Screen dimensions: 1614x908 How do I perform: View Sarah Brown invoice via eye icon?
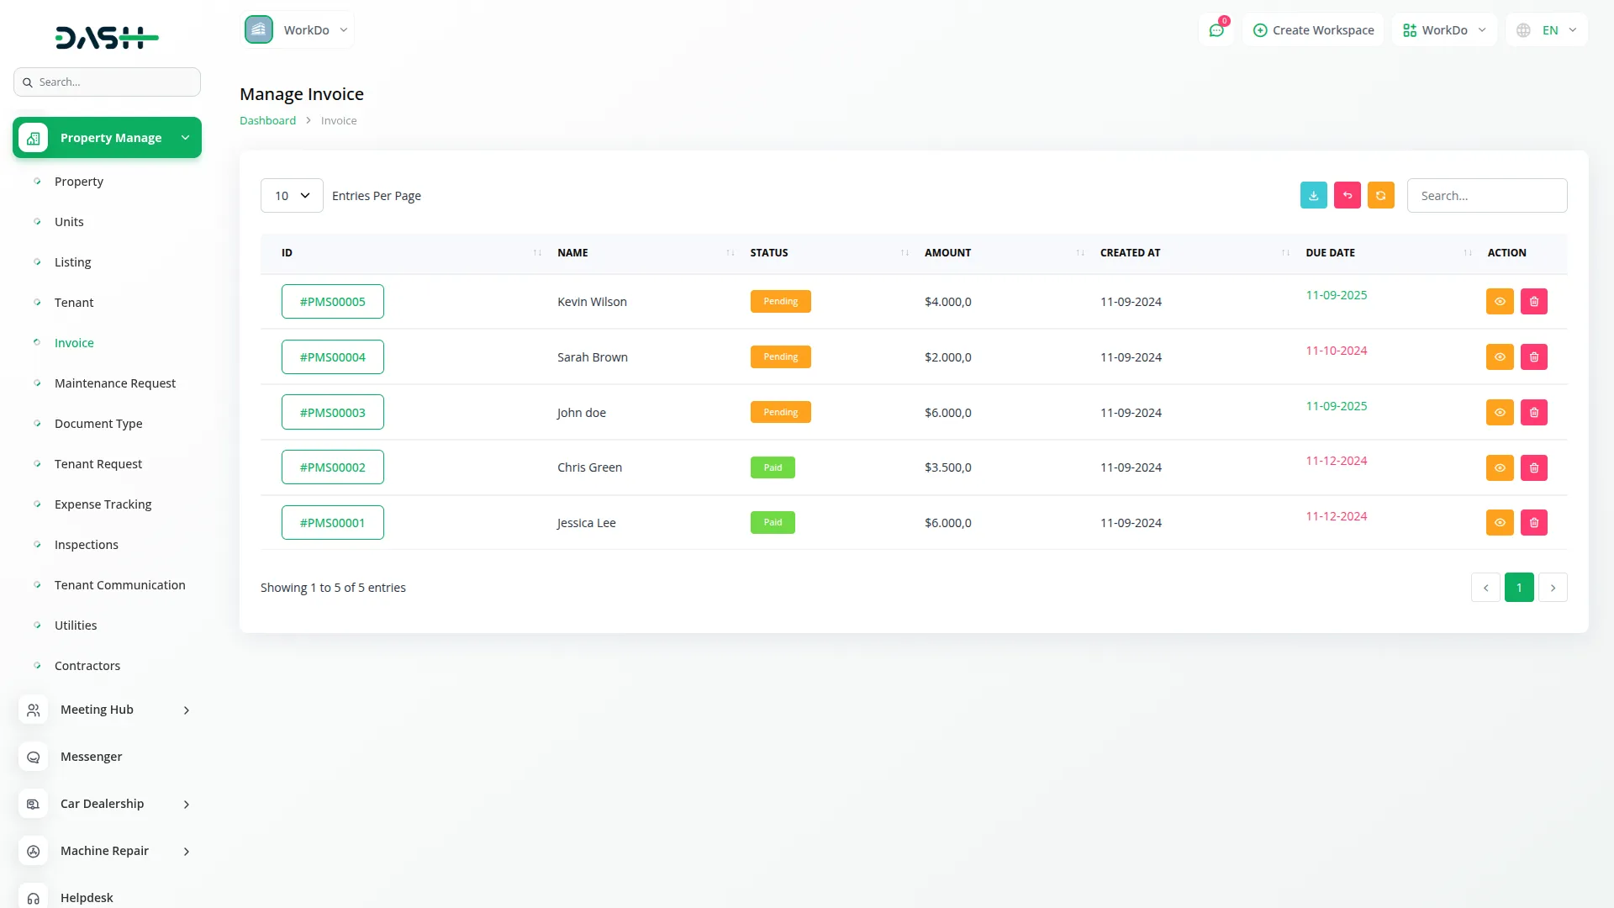point(1500,357)
